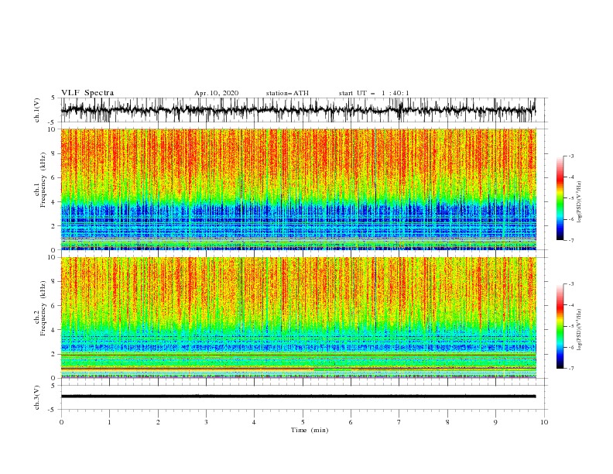The height and width of the screenshot is (474, 613).
Task: Click the ch.1 waveform trace panel
Action: click(303, 110)
